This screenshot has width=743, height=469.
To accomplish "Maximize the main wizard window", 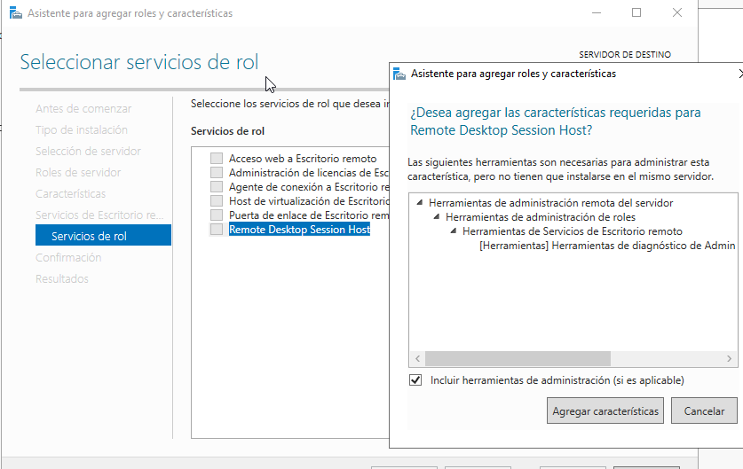I will tap(636, 12).
